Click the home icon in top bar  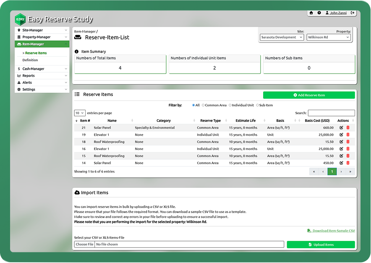pyautogui.click(x=311, y=13)
